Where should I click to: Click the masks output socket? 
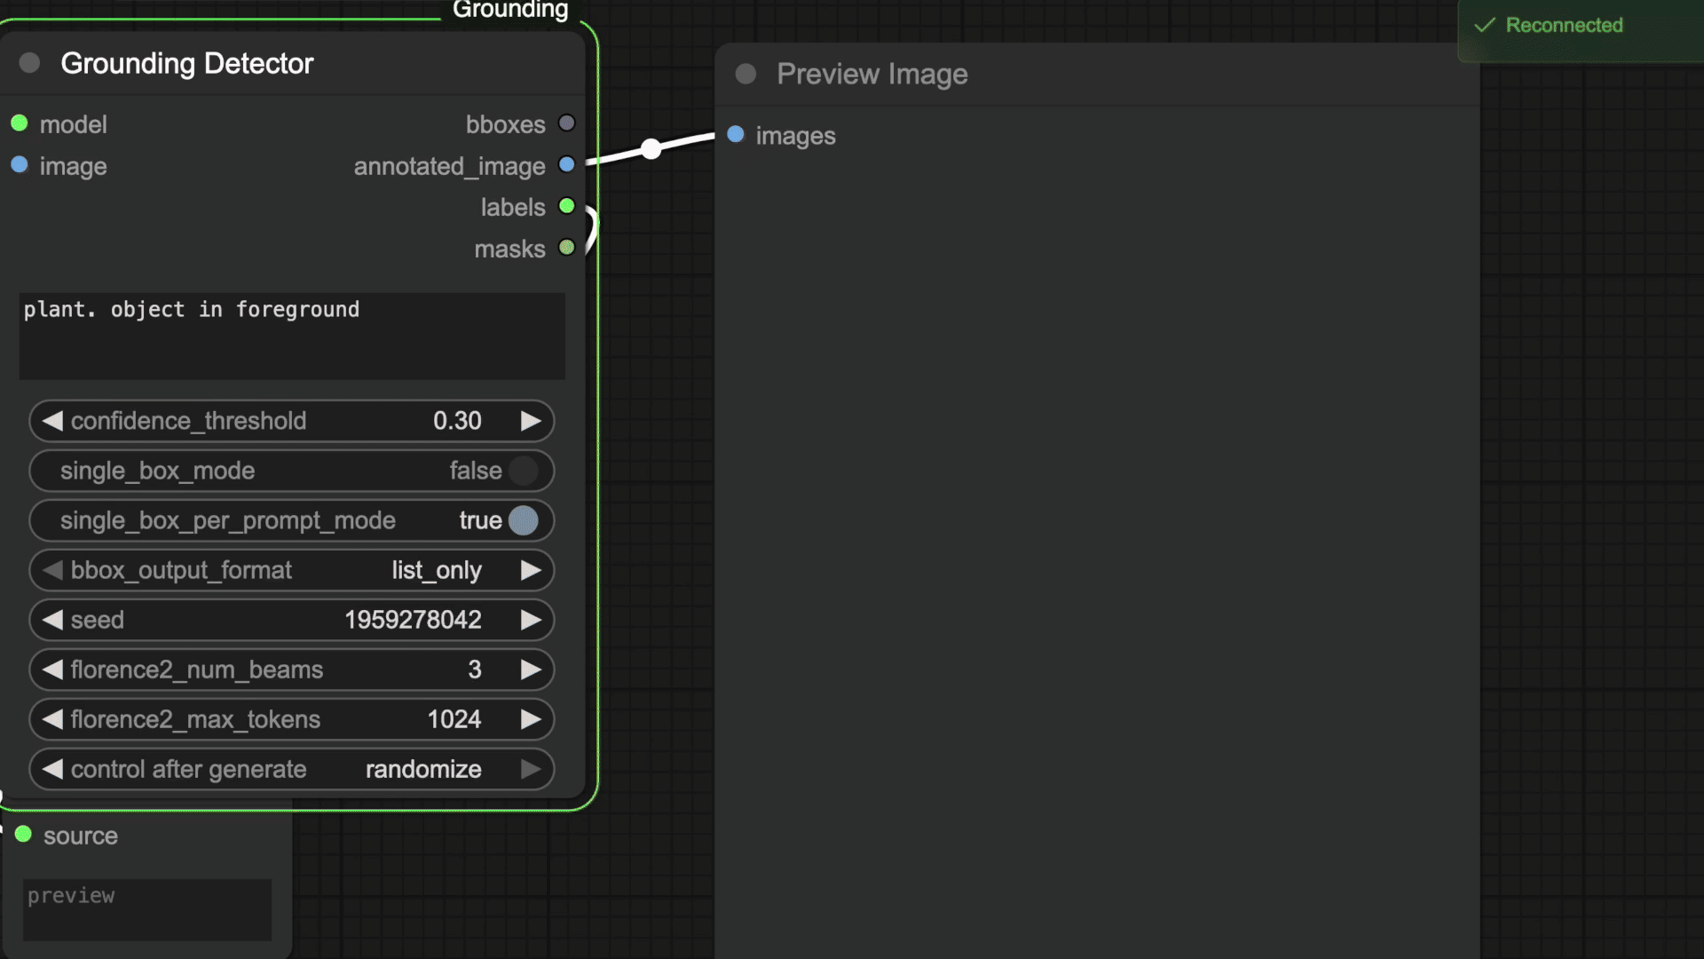coord(566,248)
